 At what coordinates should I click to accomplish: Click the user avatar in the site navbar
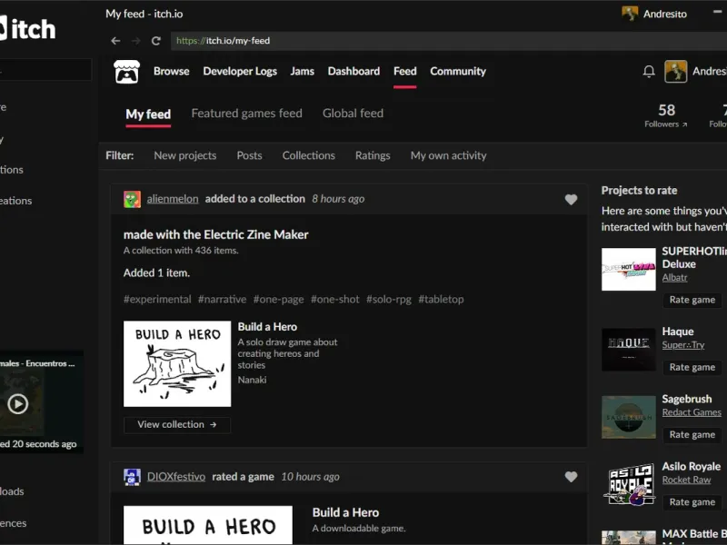click(x=675, y=72)
